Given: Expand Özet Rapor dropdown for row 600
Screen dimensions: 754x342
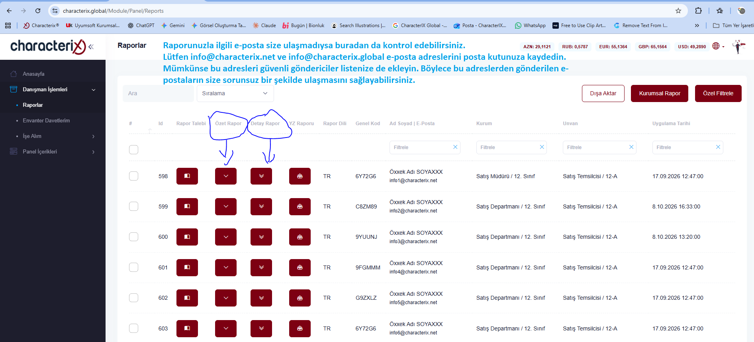Looking at the screenshot, I should 226,237.
